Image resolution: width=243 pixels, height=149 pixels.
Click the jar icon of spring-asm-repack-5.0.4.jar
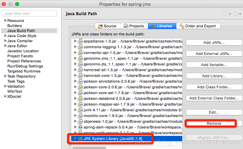80,127
